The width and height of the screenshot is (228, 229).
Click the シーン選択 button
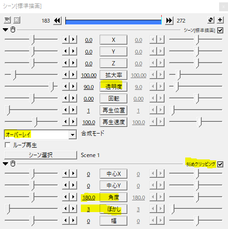tap(40, 155)
